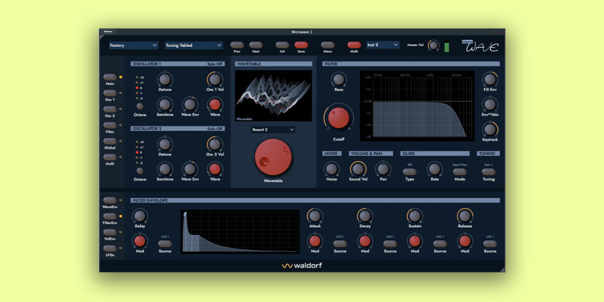604x302 pixels.
Task: Show the WaveEnv envelope section
Action: coord(110,201)
